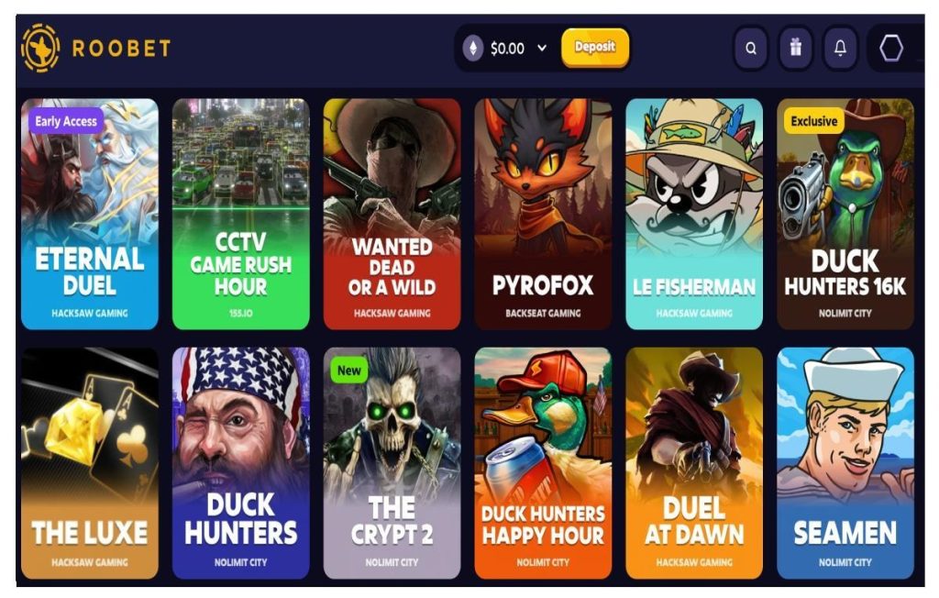Screen dimensions: 939x598
Task: Open the Eternal Duel game tile
Action: tap(90, 214)
